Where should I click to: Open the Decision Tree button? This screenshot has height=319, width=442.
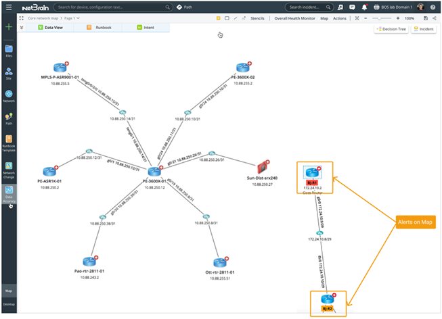pos(391,29)
